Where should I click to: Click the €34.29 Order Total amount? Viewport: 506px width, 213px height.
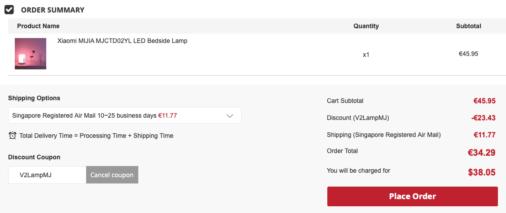(481, 153)
